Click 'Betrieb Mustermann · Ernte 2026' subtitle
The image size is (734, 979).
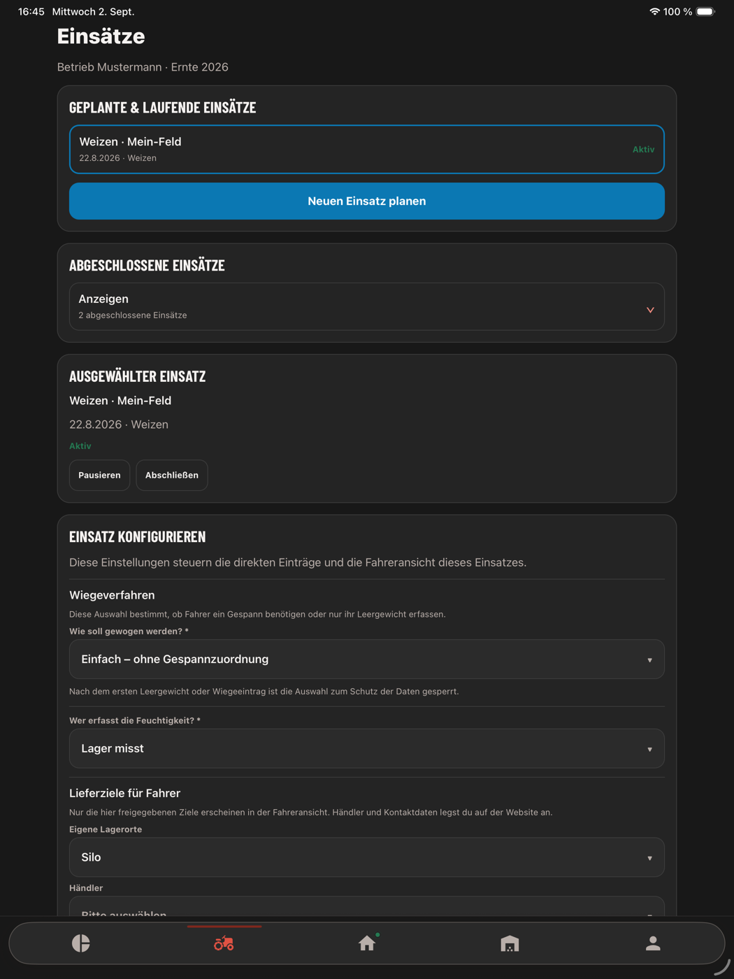[x=143, y=67]
